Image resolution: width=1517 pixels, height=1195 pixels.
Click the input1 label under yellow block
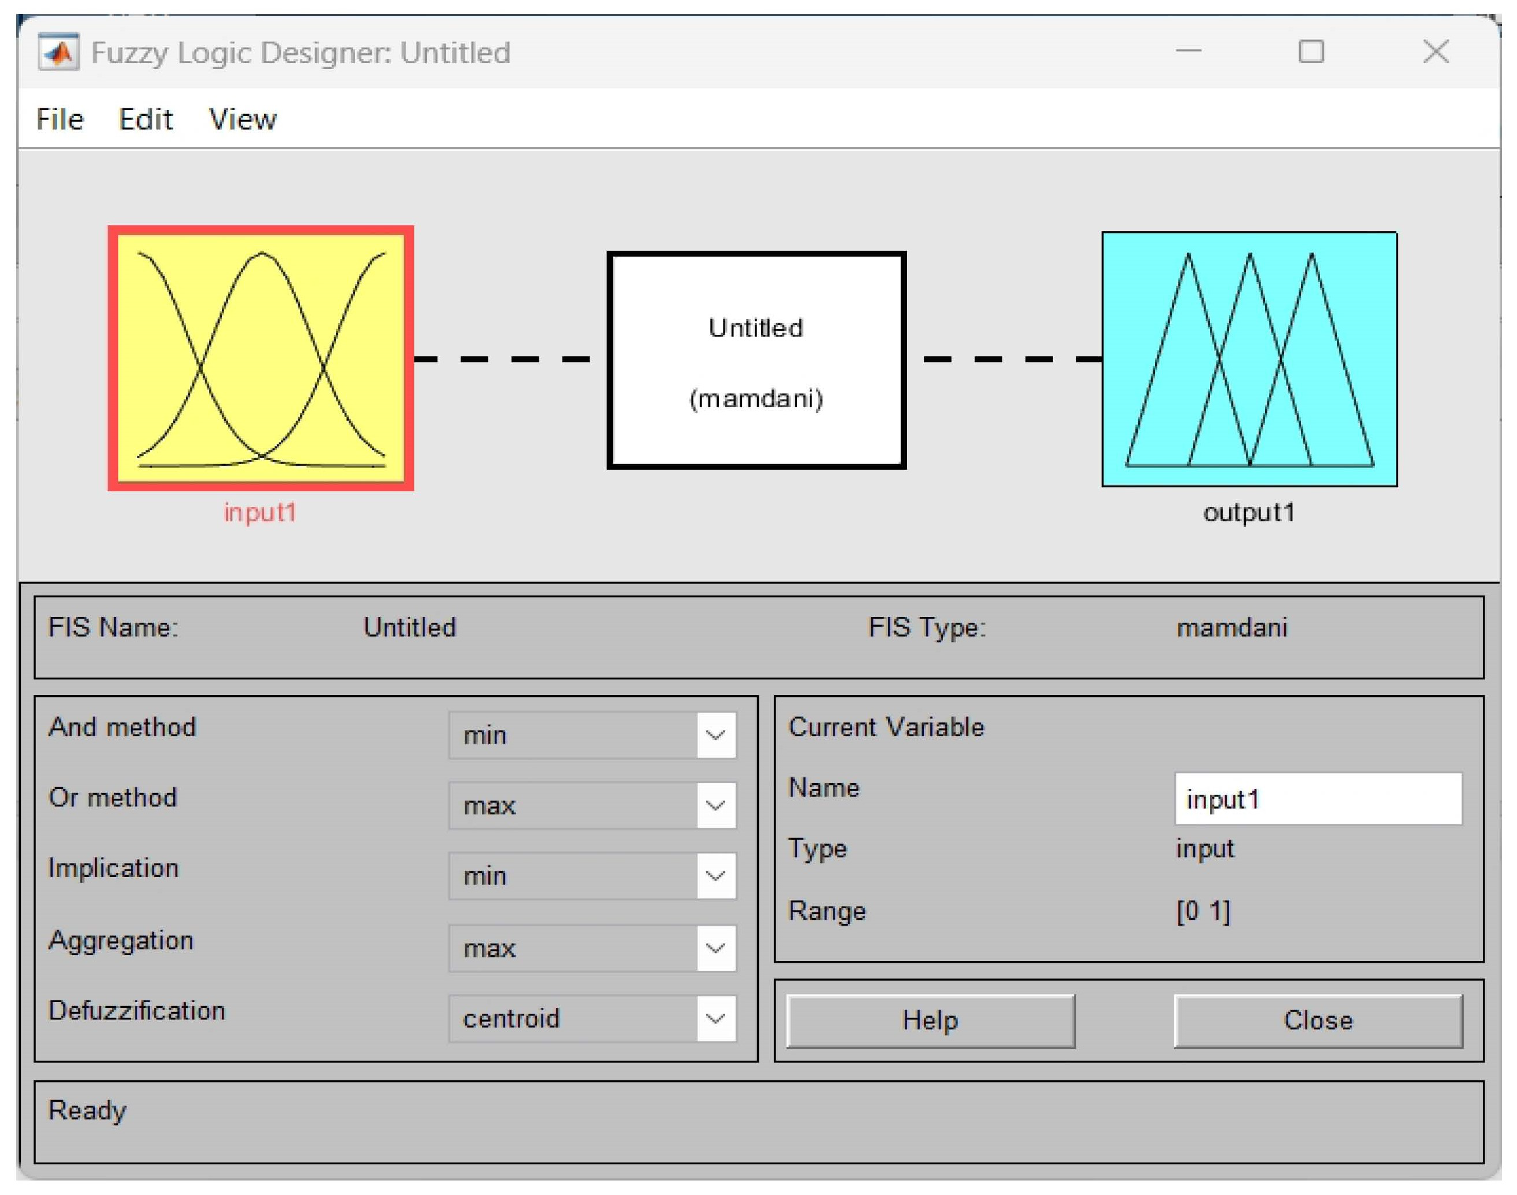[260, 513]
